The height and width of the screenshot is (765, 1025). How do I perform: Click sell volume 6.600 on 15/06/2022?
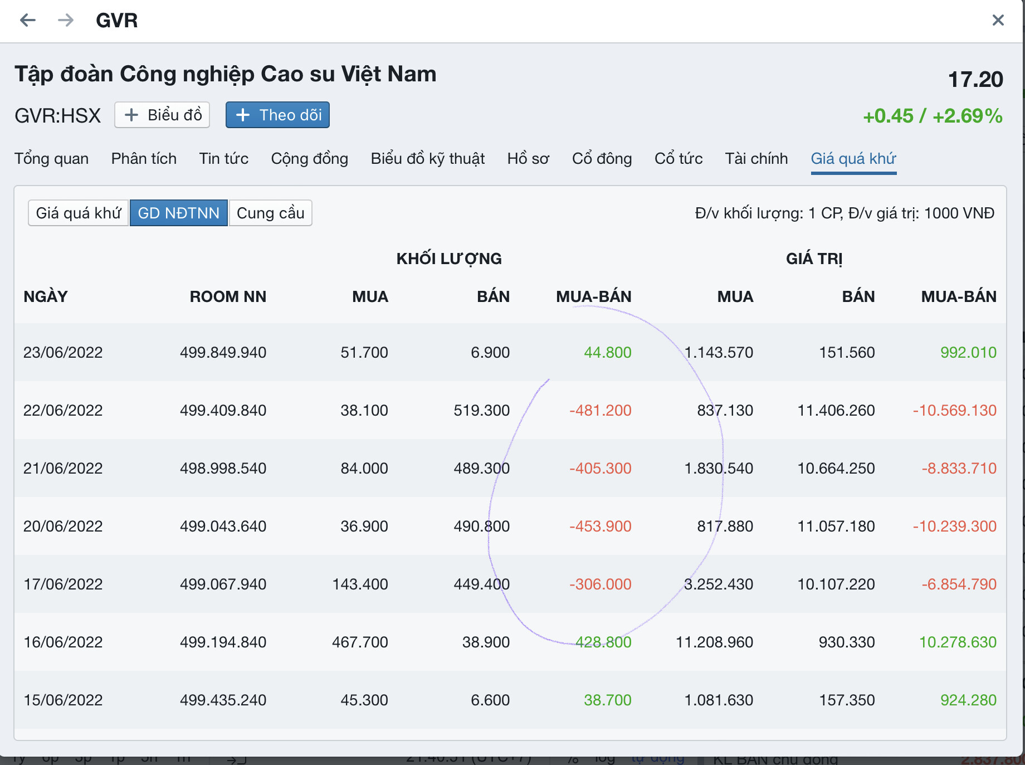pos(490,700)
